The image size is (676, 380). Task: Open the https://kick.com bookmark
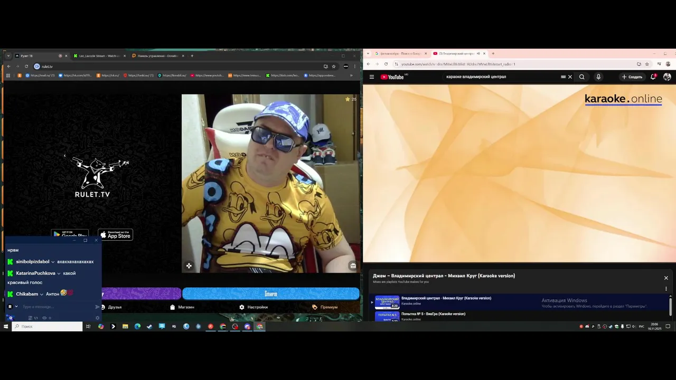[x=283, y=75]
